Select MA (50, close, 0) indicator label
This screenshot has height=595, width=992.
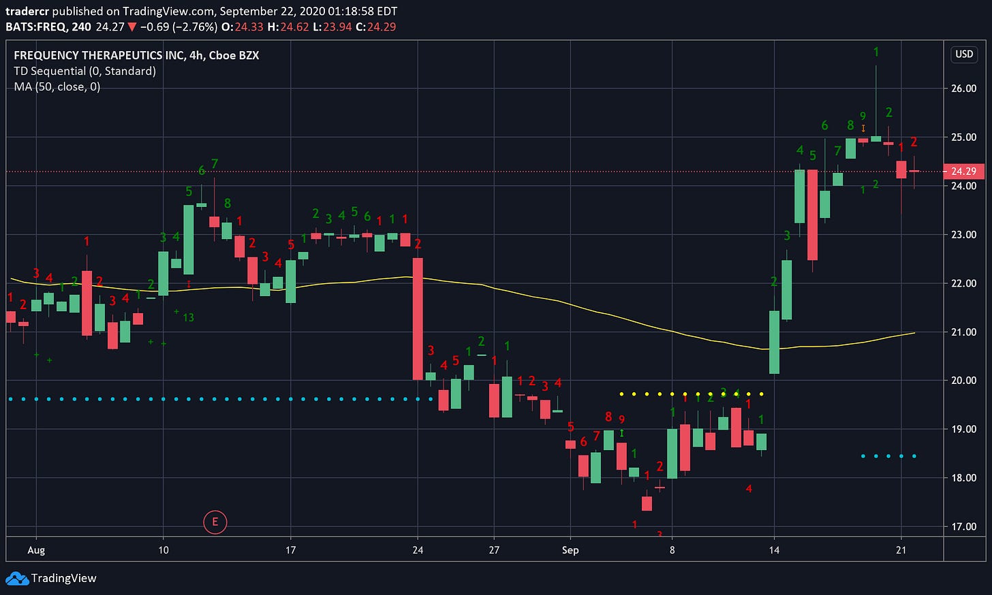tap(57, 86)
